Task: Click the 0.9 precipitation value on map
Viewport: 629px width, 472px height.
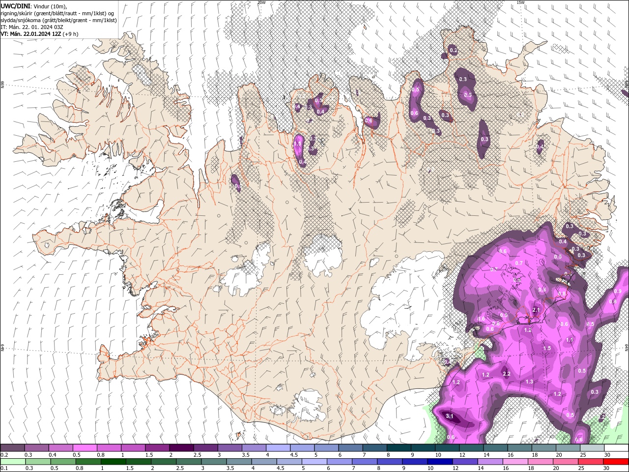Action: [x=618, y=291]
